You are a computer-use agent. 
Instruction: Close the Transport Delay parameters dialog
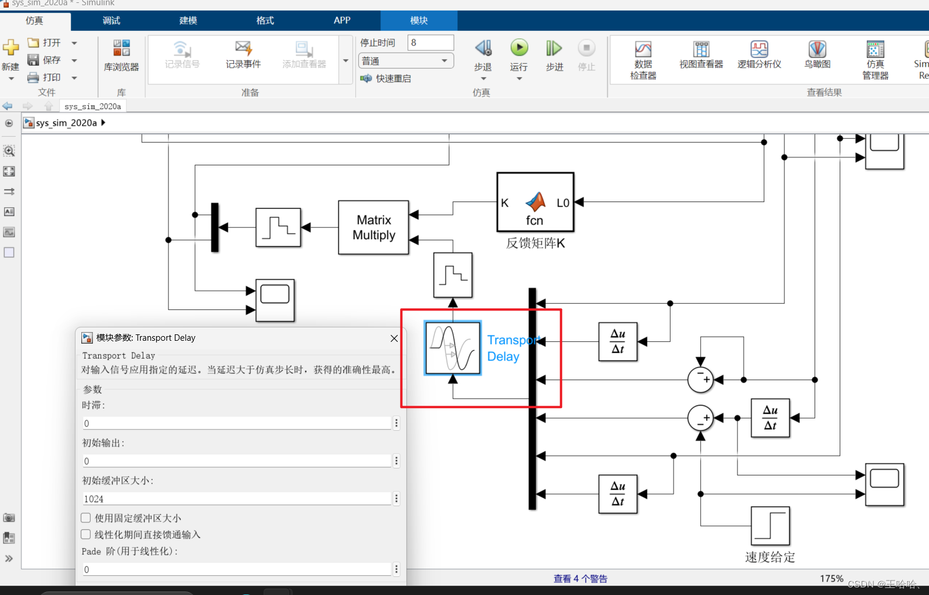pos(394,338)
